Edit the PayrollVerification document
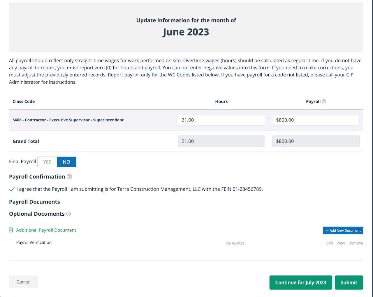 tap(330, 243)
